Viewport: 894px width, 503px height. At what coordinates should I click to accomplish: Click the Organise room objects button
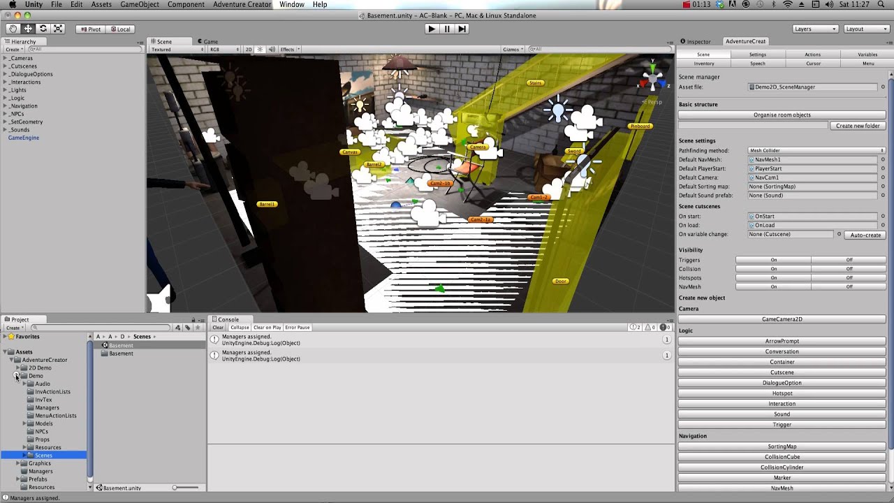(x=782, y=115)
